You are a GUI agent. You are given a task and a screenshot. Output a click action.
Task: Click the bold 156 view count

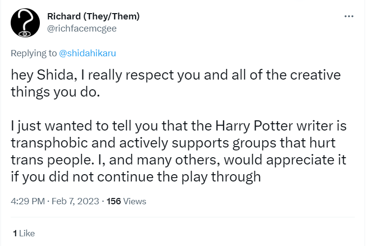[x=114, y=201]
